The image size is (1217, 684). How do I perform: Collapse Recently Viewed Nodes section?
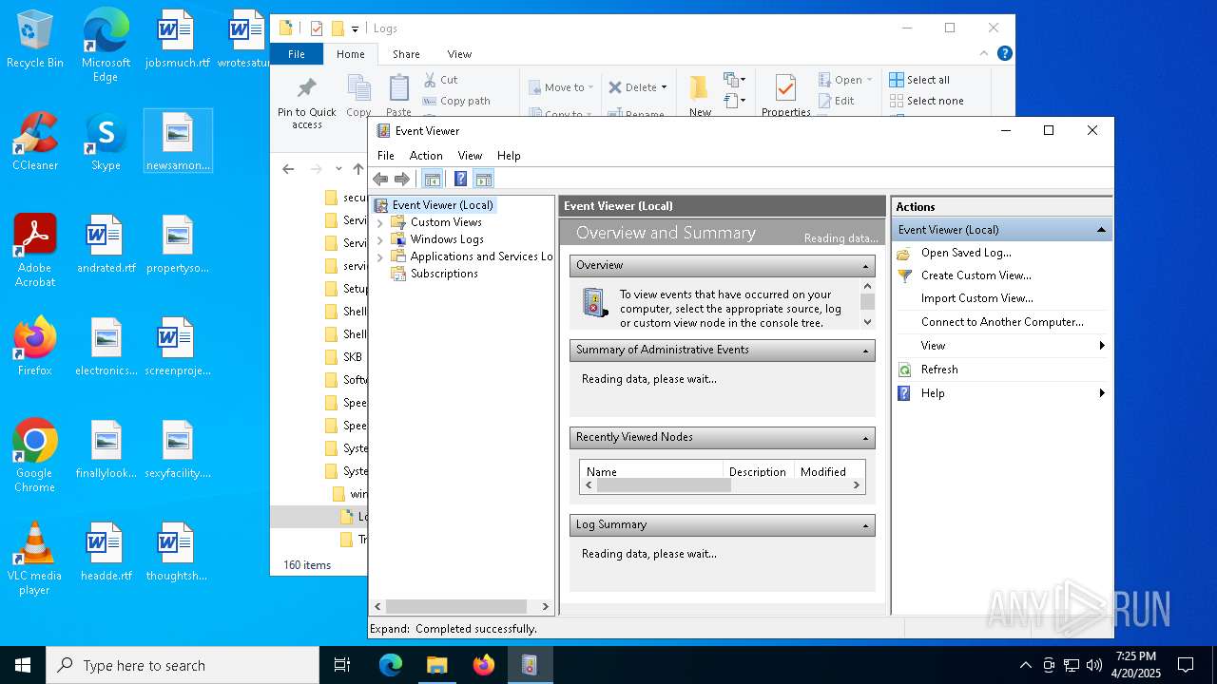tap(865, 438)
